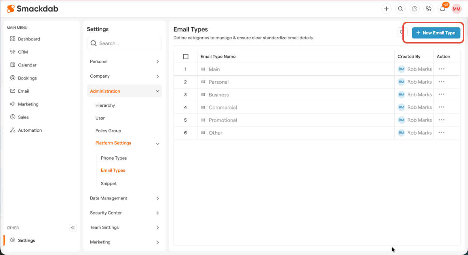Open notifications bell with +37 badge

point(442,9)
